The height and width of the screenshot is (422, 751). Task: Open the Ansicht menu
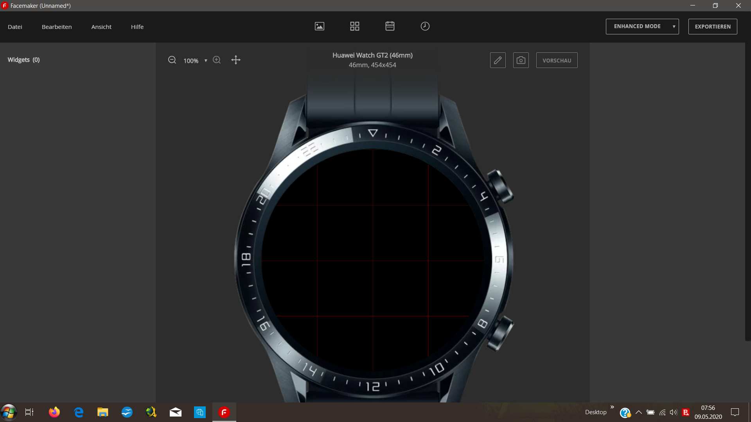pyautogui.click(x=101, y=27)
